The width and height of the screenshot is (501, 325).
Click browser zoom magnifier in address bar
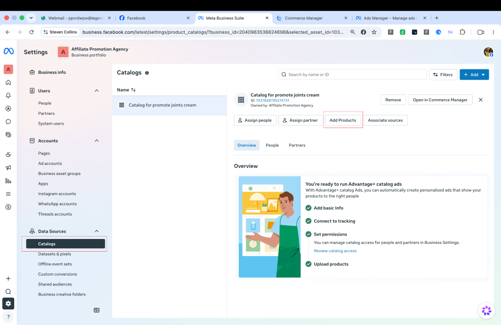click(x=353, y=32)
